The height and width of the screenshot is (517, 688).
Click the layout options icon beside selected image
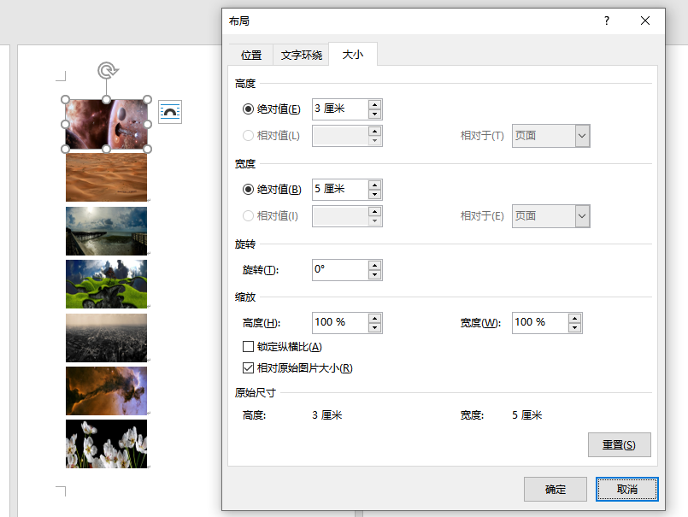[170, 112]
